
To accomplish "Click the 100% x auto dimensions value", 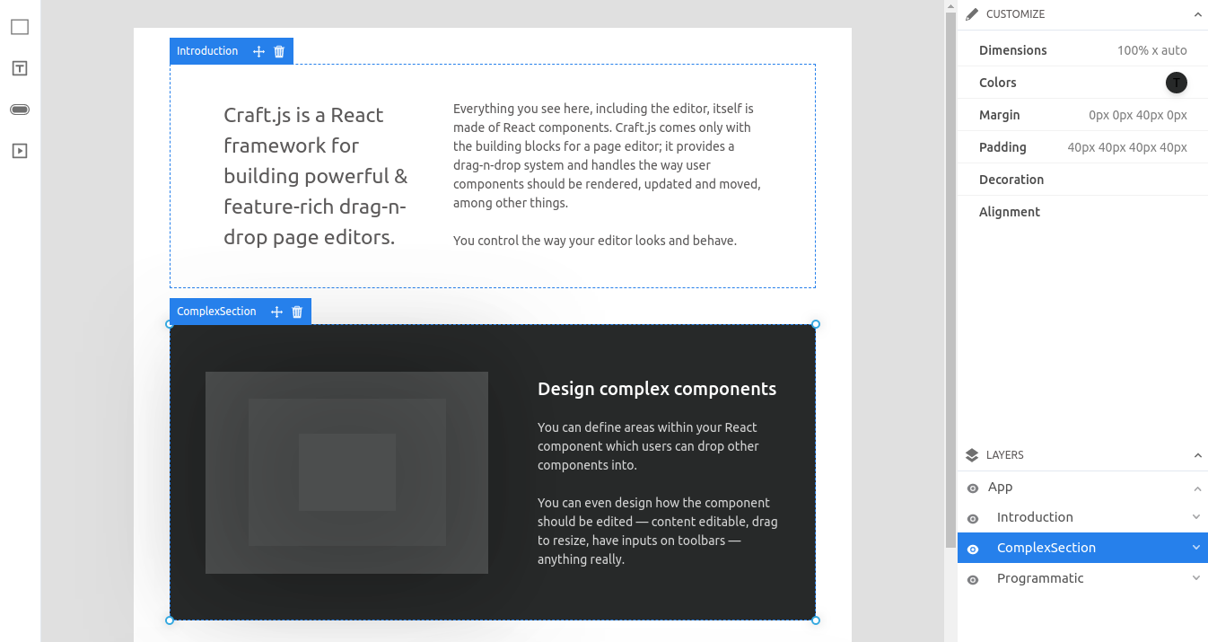I will point(1151,50).
